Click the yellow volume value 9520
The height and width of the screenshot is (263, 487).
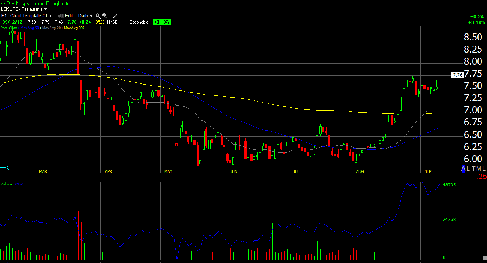tap(100, 22)
